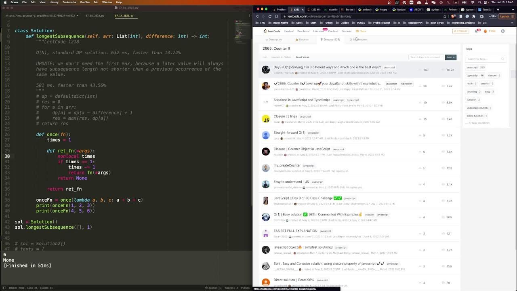Click the New post button
The image size is (517, 291).
pyautogui.click(x=450, y=57)
